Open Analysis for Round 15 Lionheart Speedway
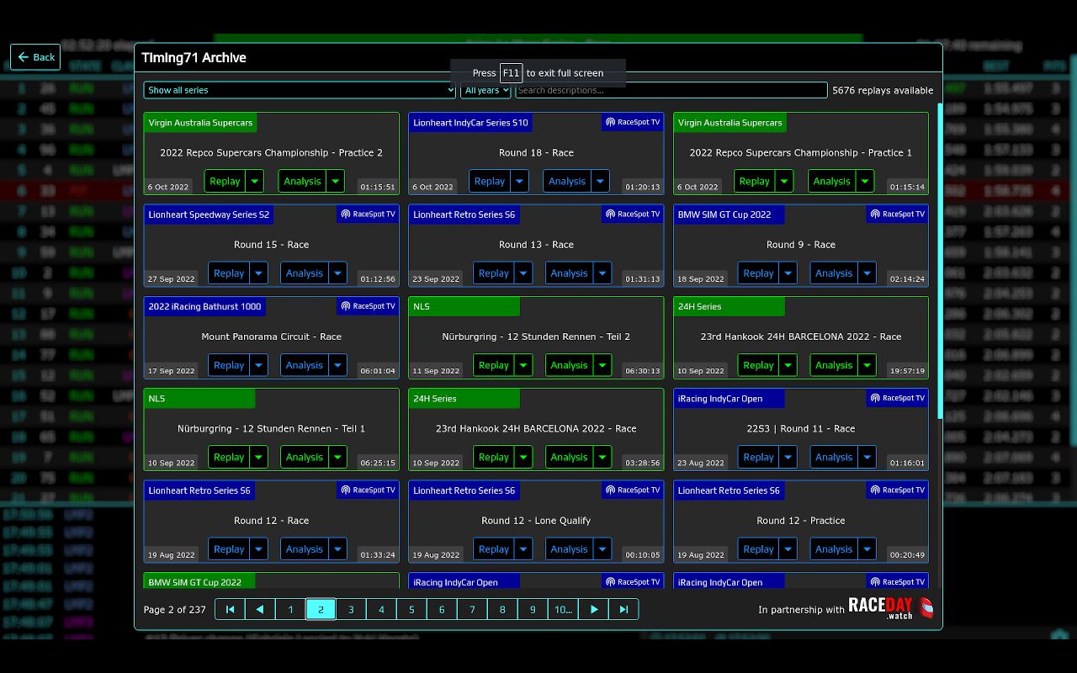Viewport: 1077px width, 673px height. pyautogui.click(x=304, y=273)
